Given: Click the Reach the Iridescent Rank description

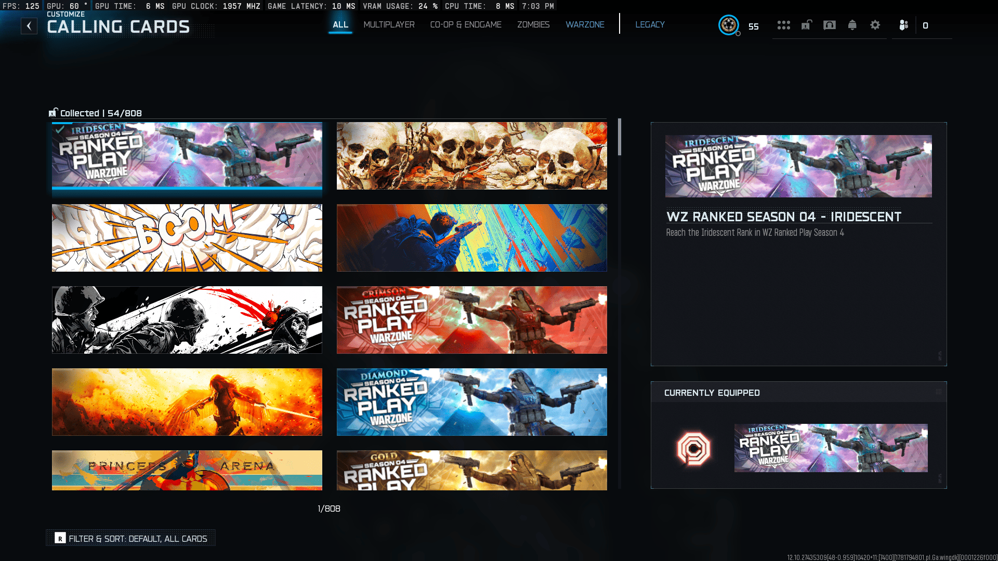Looking at the screenshot, I should point(755,233).
